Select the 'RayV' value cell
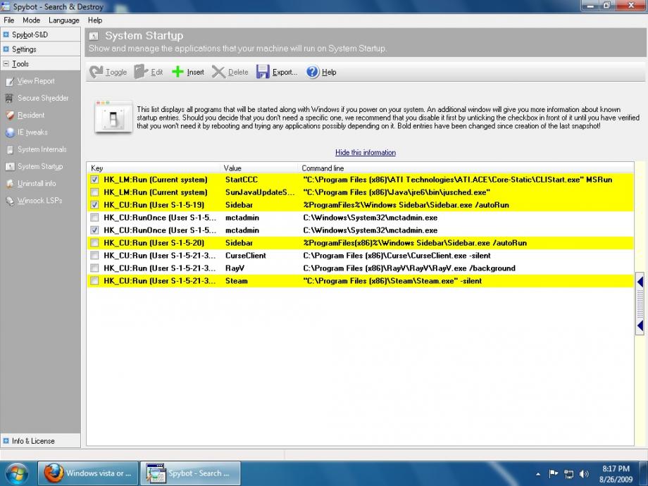 (235, 268)
